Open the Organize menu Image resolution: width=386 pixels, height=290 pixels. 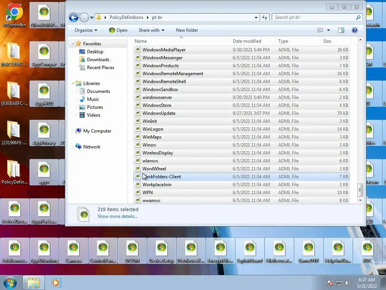[x=86, y=30]
